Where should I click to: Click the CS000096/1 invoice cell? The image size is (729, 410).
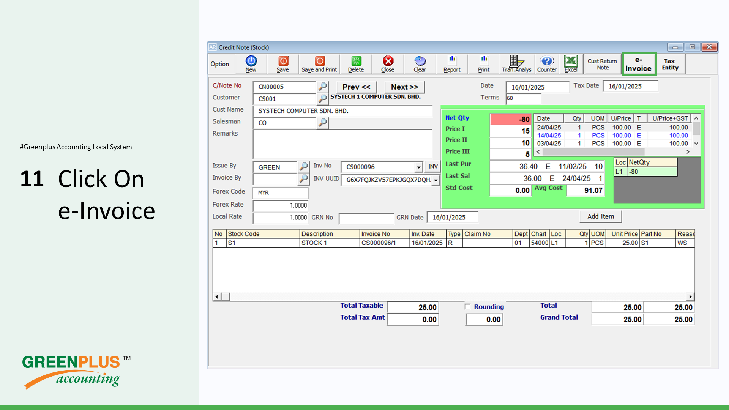pyautogui.click(x=385, y=243)
